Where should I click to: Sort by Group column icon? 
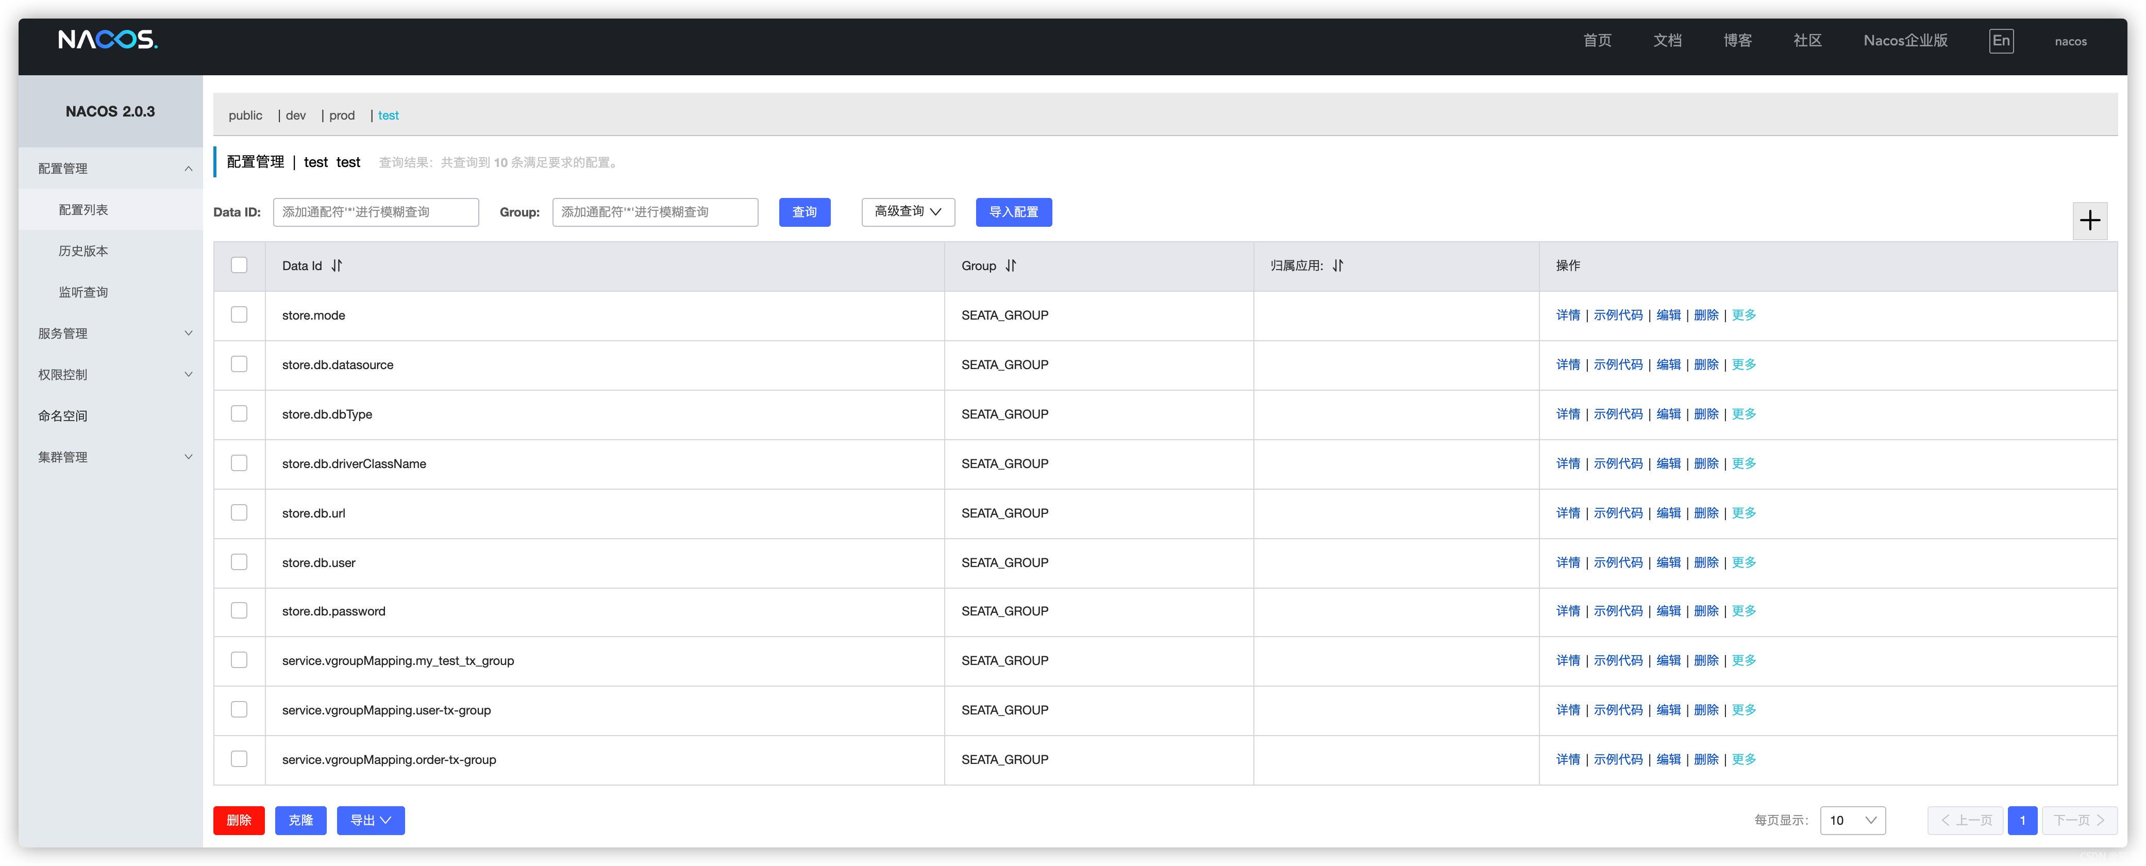(1011, 265)
